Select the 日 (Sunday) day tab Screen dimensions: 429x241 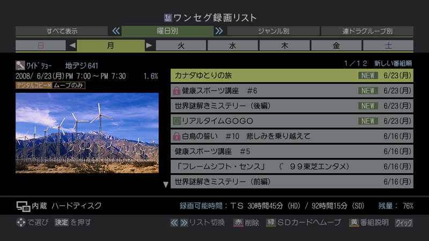click(41, 46)
